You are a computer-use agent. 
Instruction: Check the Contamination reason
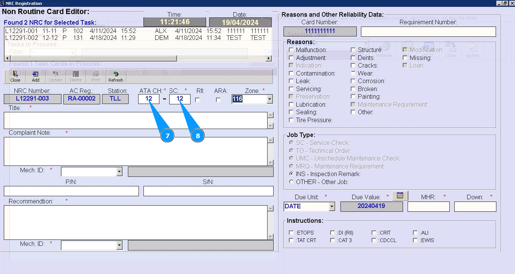[x=291, y=73]
